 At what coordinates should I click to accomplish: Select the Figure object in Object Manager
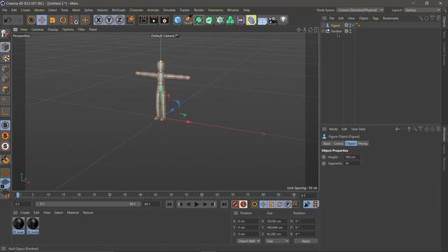pos(336,25)
